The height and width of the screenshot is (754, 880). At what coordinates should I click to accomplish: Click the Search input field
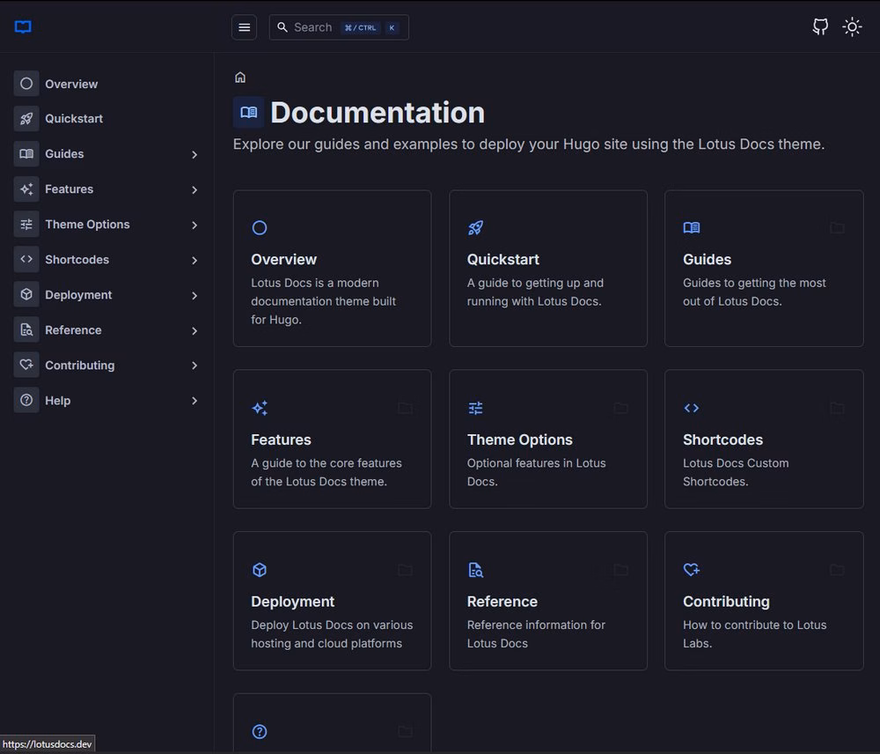(339, 27)
